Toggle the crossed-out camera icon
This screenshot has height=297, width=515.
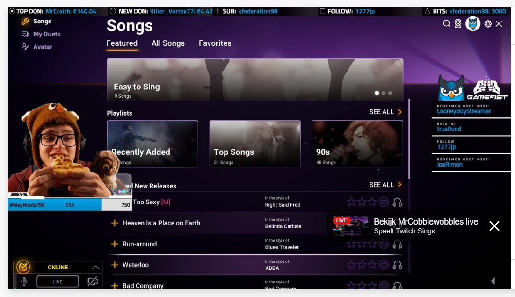(x=93, y=282)
